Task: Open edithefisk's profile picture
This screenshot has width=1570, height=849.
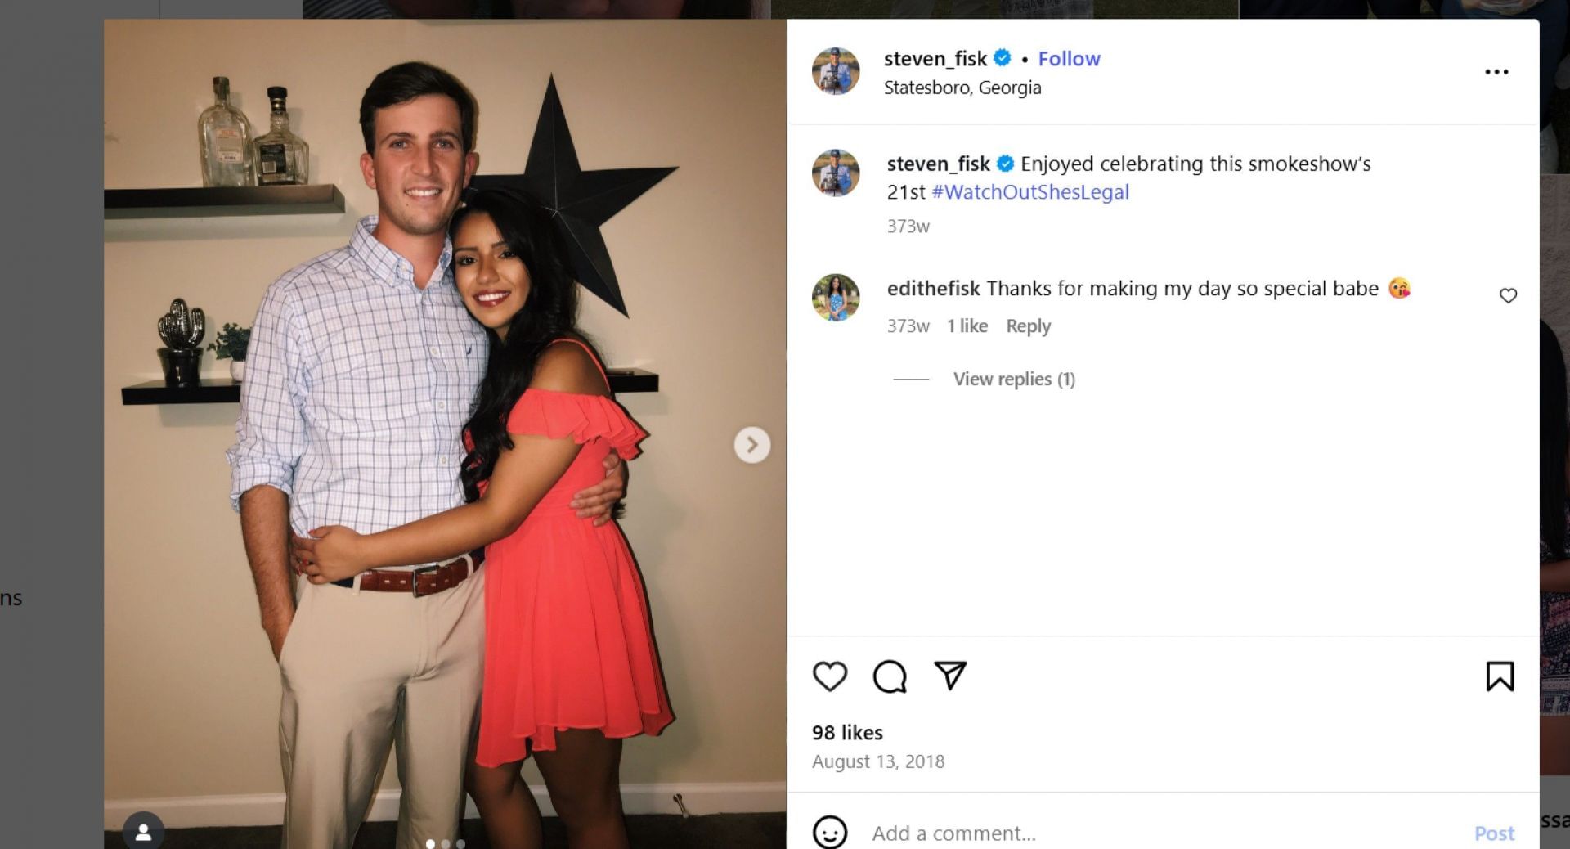Action: pos(835,298)
